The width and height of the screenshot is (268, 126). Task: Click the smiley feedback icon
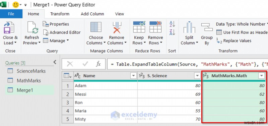15,5
